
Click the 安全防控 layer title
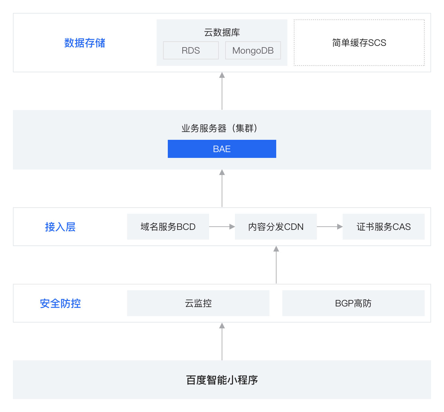click(x=60, y=303)
